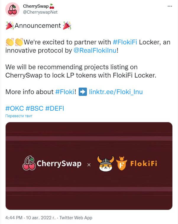Screen dimensions: 178x224
Task: Click the #FlokiFi hashtag
Action: [125, 42]
